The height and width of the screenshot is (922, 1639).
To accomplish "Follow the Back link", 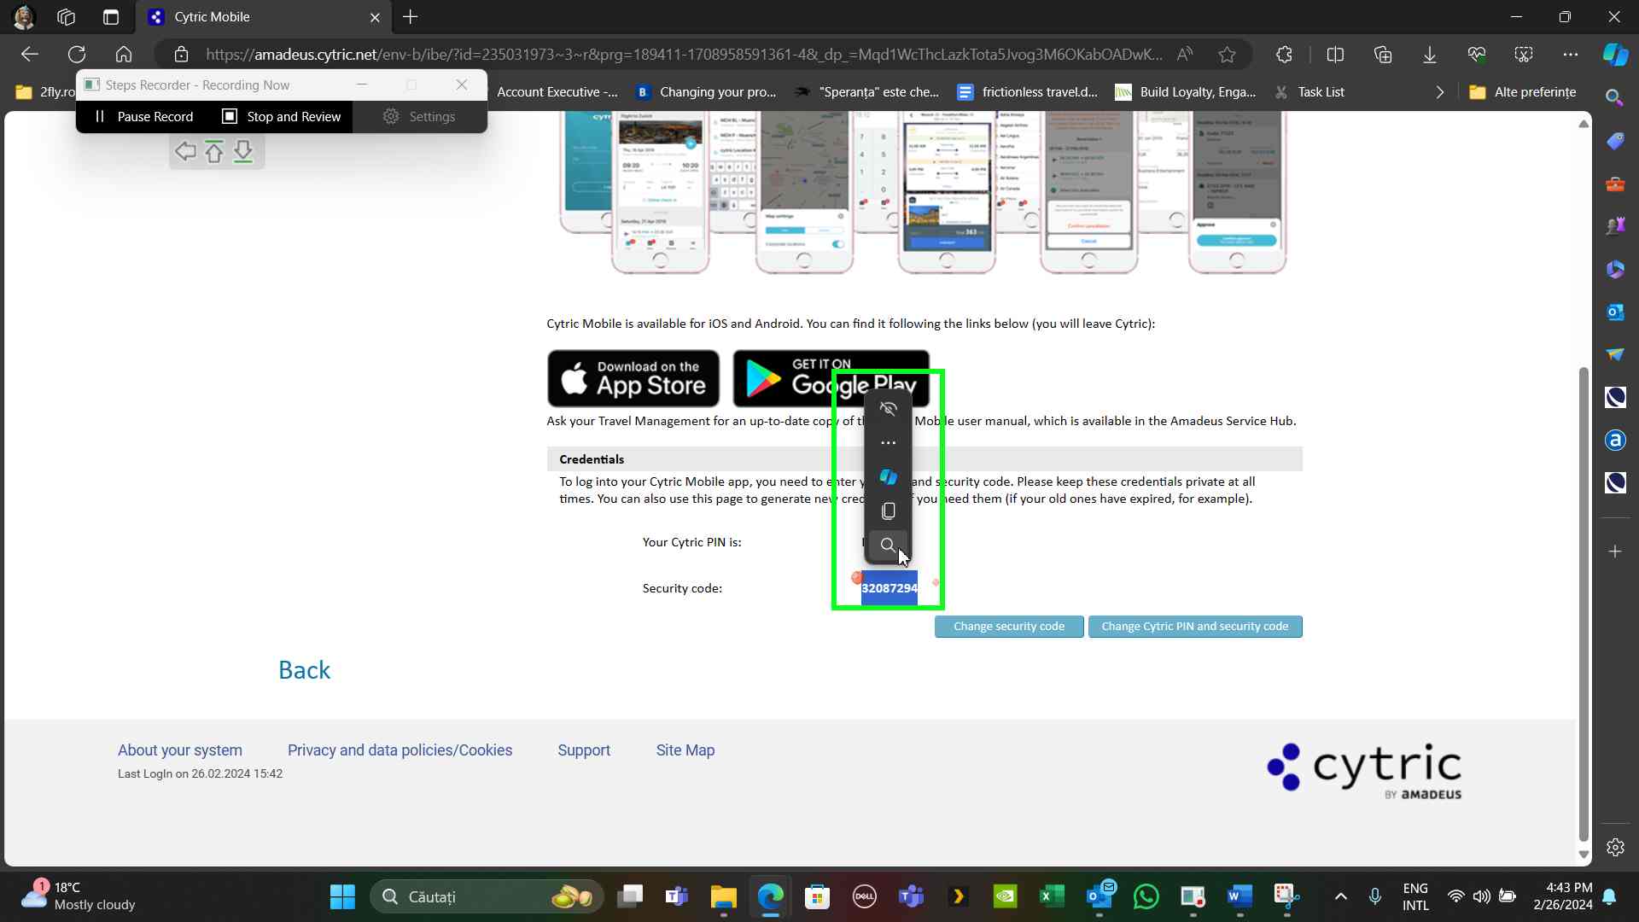I will tap(305, 670).
